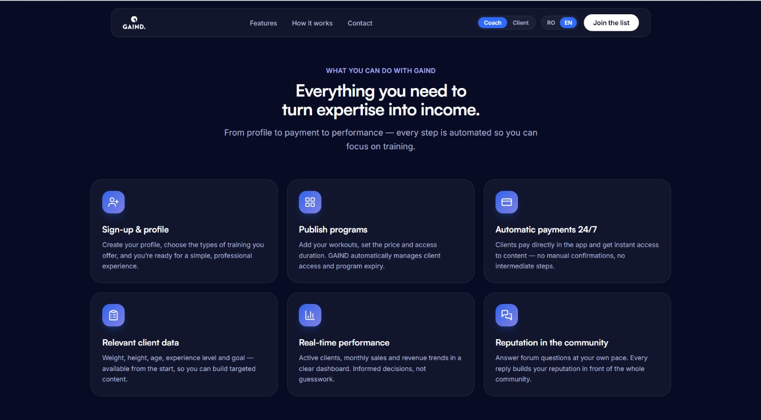This screenshot has height=420, width=761.
Task: Click the Real-time performance bar chart icon
Action: click(x=310, y=315)
